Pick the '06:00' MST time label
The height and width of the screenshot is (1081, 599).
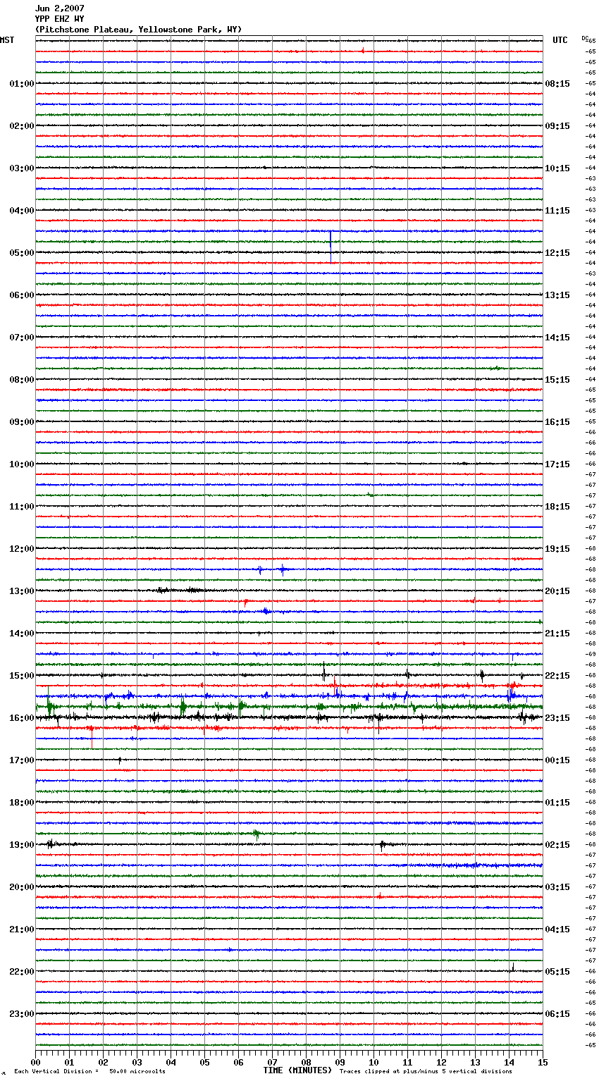[22, 295]
